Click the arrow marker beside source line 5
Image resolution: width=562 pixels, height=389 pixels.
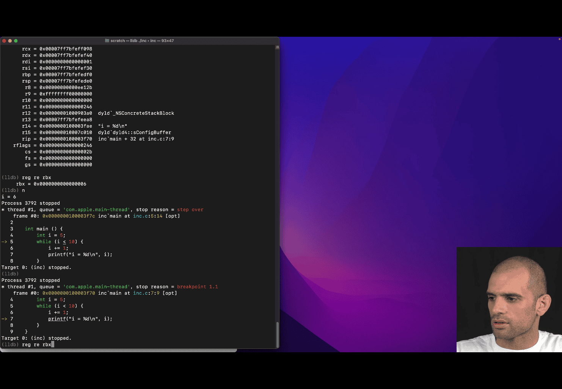click(x=4, y=242)
